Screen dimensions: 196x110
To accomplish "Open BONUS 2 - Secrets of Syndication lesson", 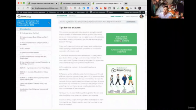I will point(34,73).
